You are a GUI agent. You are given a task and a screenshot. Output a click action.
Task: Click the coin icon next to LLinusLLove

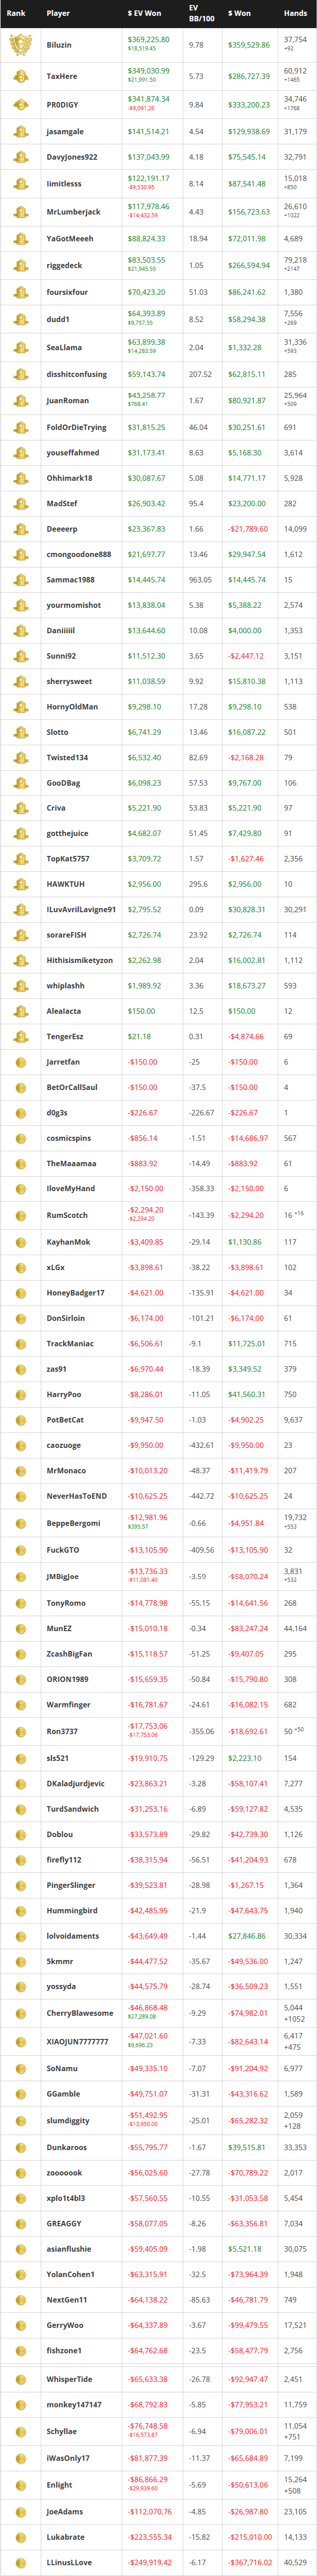pyautogui.click(x=20, y=2562)
